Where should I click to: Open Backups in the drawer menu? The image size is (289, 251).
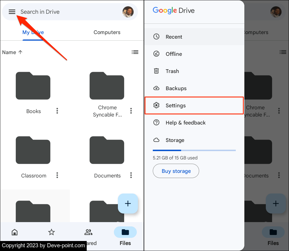[176, 88]
